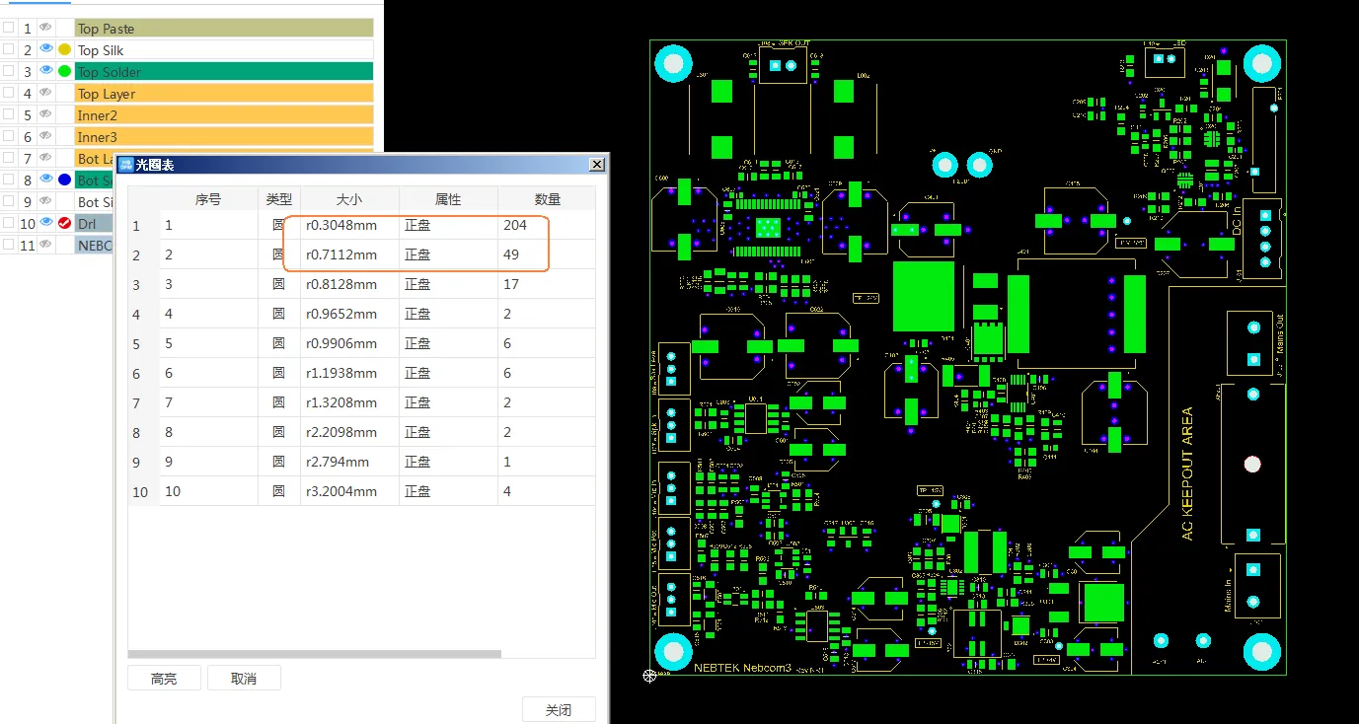Hide the Top Solder layer

(45, 71)
